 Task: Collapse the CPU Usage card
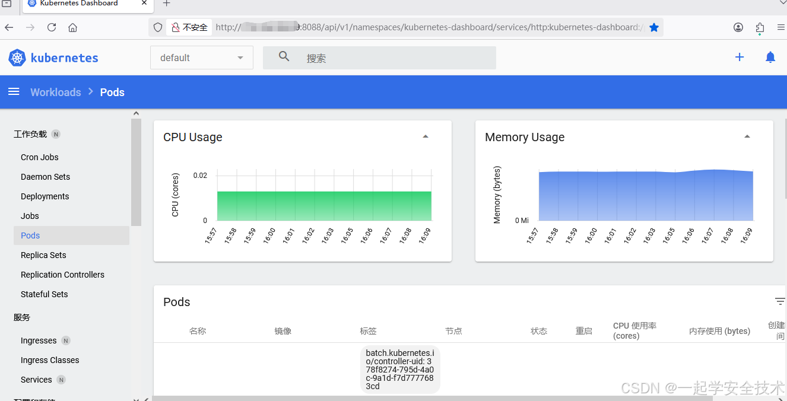point(426,136)
